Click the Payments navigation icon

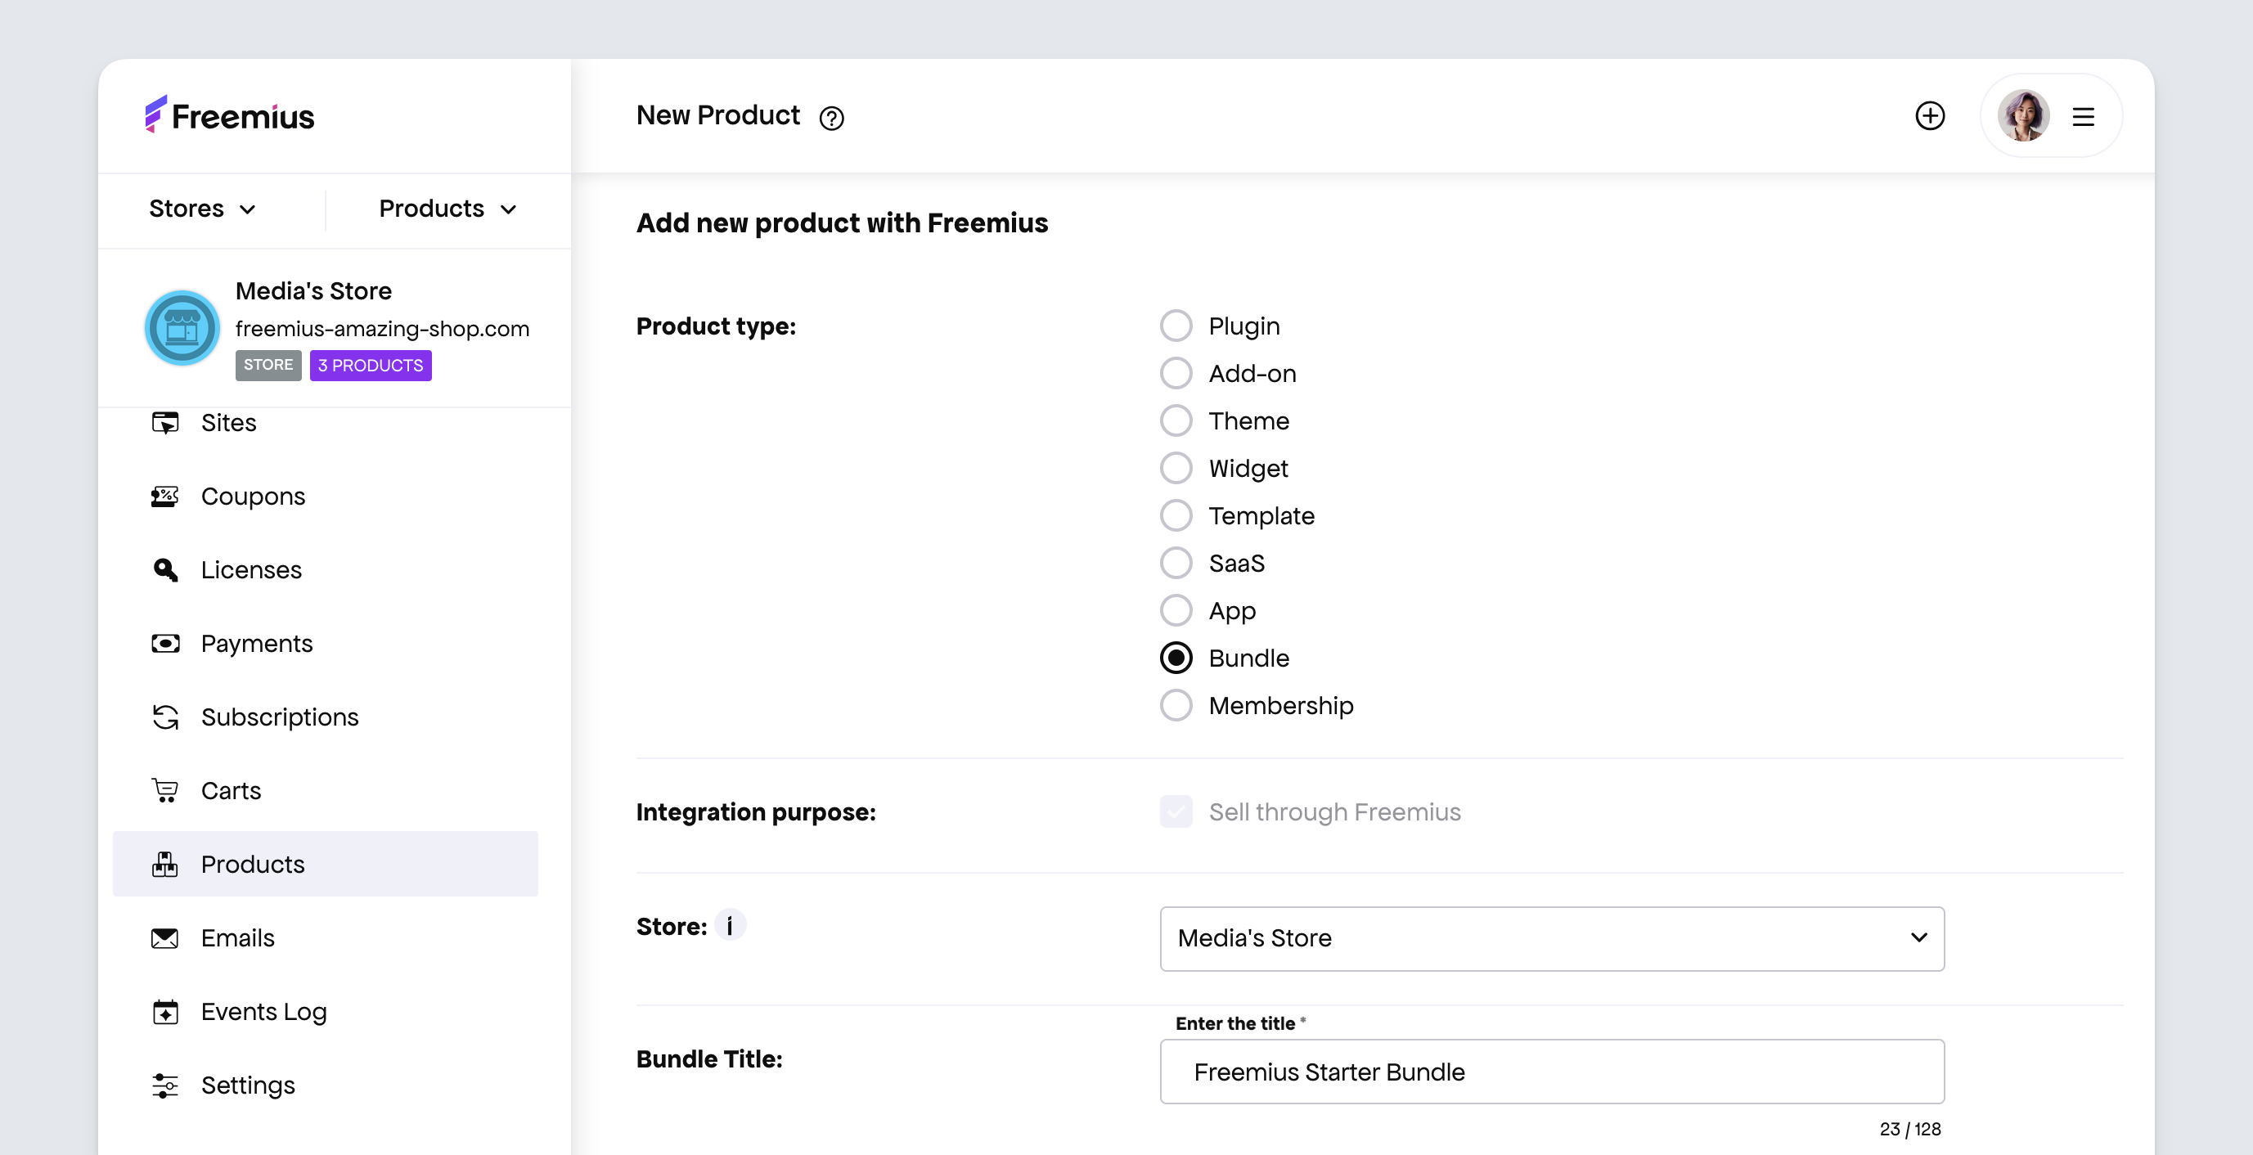(x=165, y=642)
